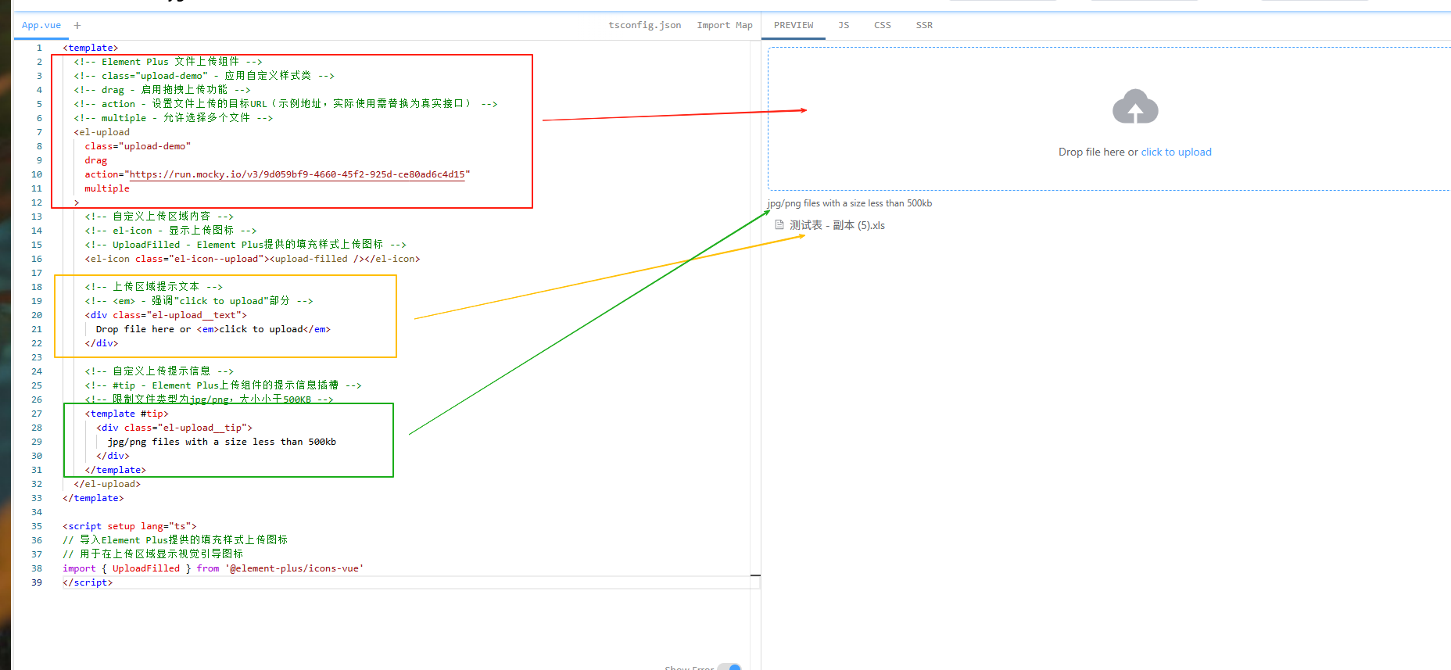The width and height of the screenshot is (1451, 670).
Task: Click code line 'jpg/png files with a size less than 500kb'
Action: (x=222, y=442)
